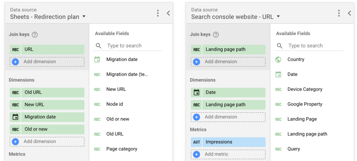The width and height of the screenshot is (357, 161).
Task: Select the Landing Page available field
Action: click(x=302, y=119)
